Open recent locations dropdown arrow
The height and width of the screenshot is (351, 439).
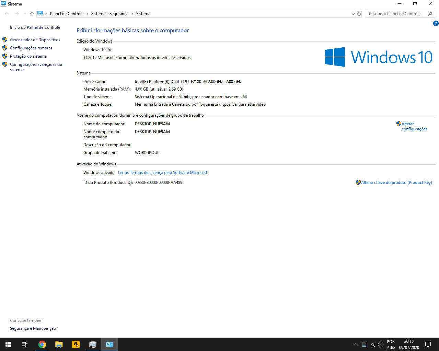coord(25,14)
